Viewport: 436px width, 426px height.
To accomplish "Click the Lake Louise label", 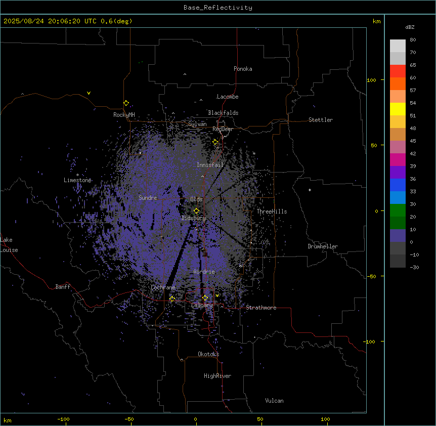I will pyautogui.click(x=9, y=245).
